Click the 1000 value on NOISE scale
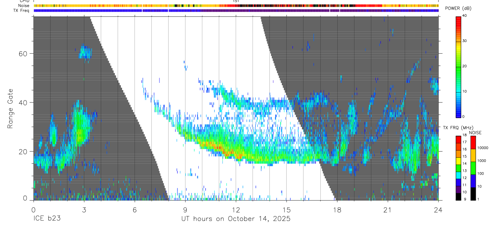Viewport: 493px width, 227px height. point(482,161)
